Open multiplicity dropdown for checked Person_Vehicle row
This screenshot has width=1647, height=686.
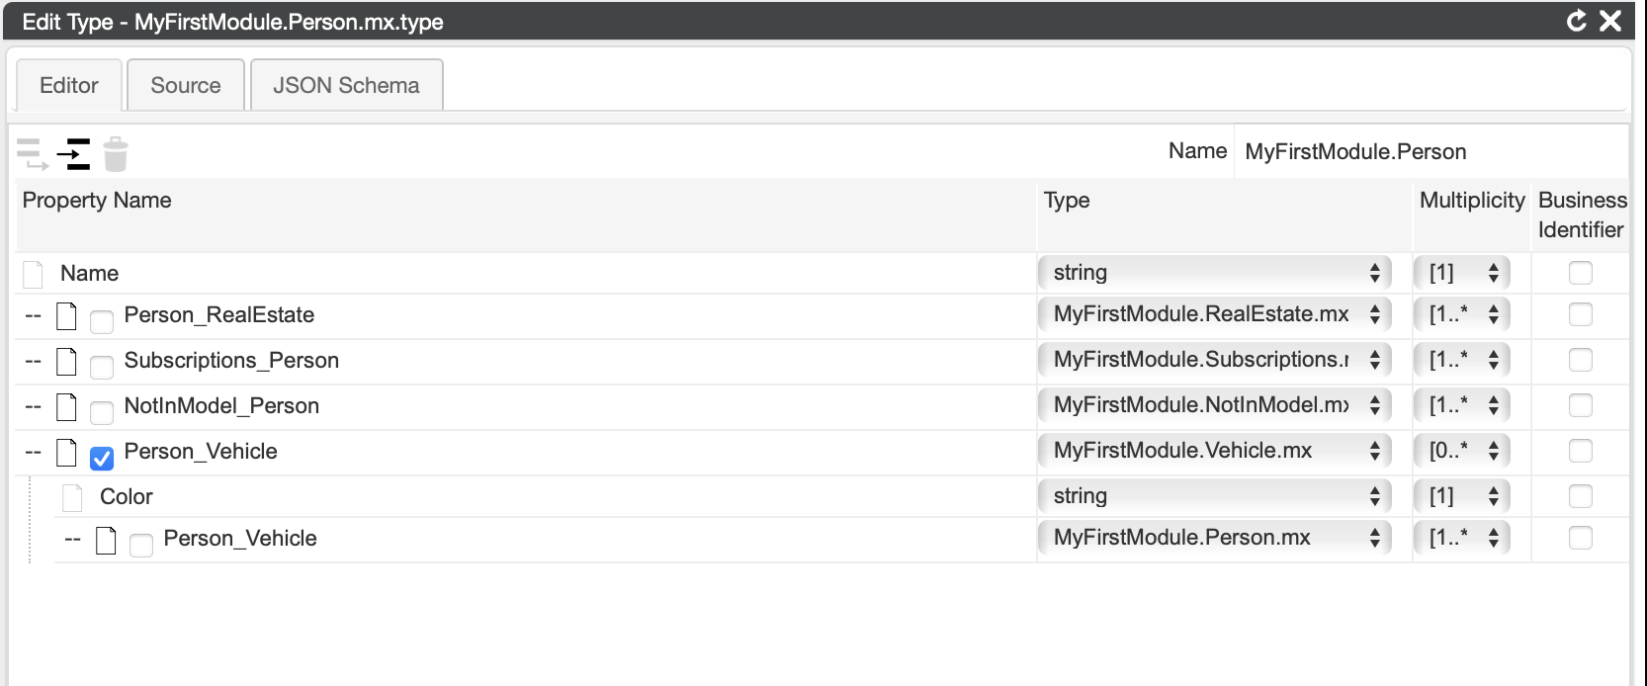coord(1461,451)
